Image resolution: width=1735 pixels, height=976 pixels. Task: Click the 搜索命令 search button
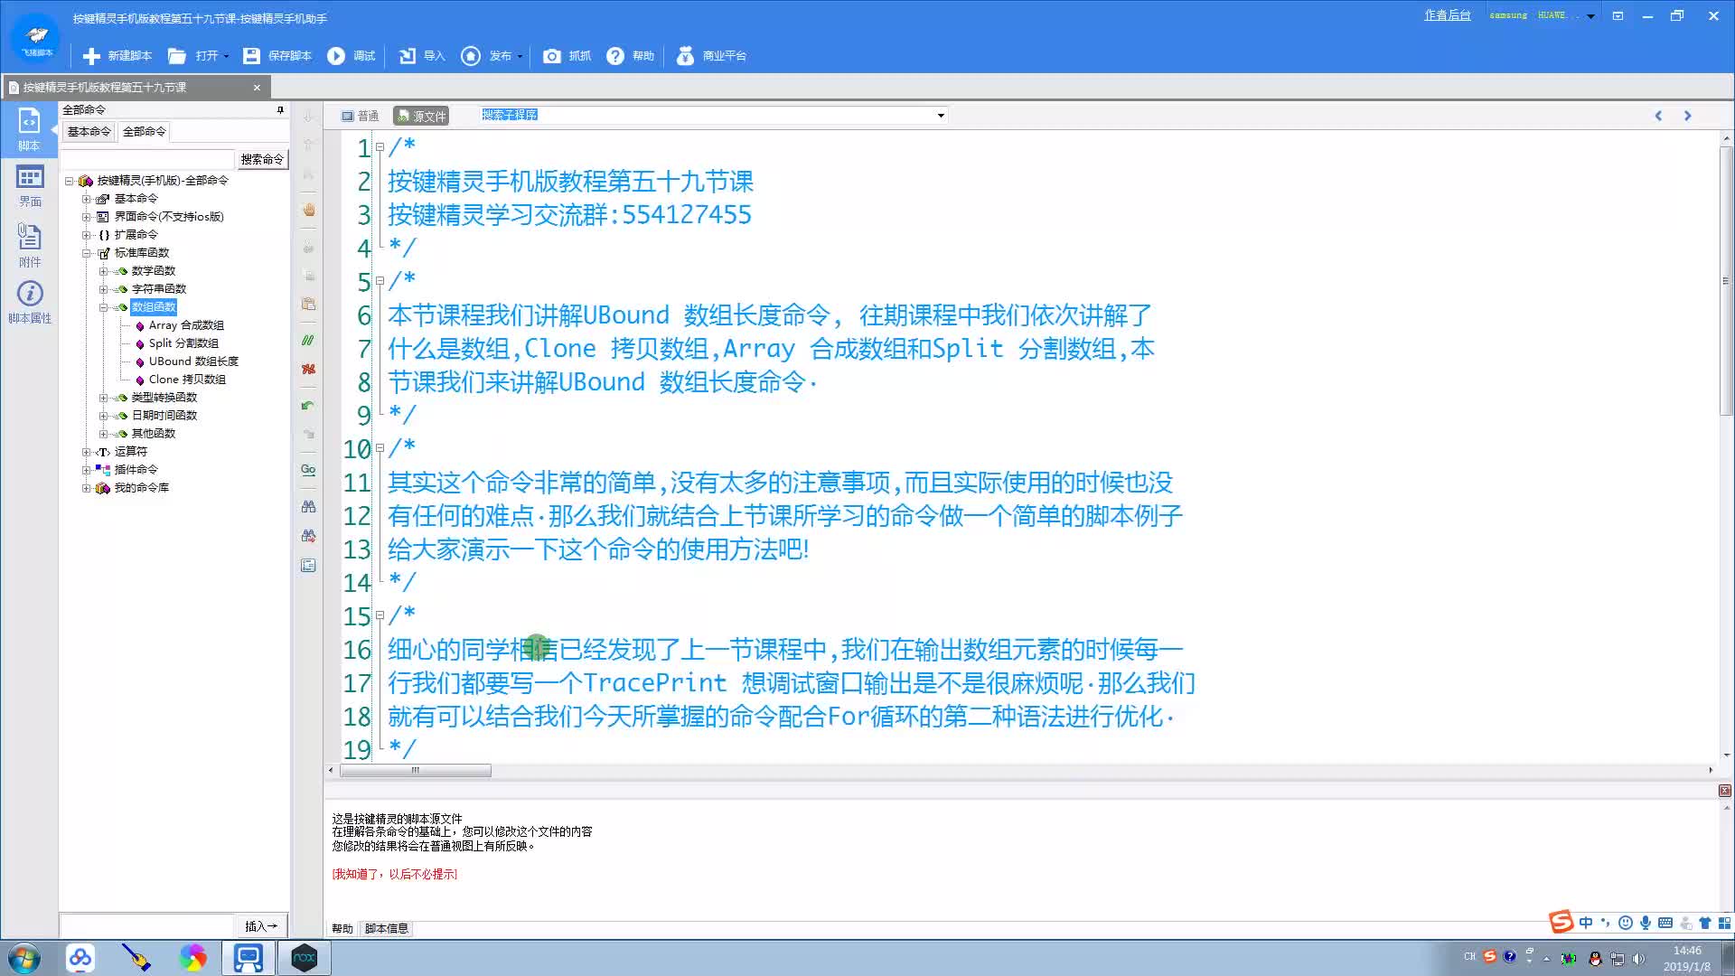coord(262,159)
